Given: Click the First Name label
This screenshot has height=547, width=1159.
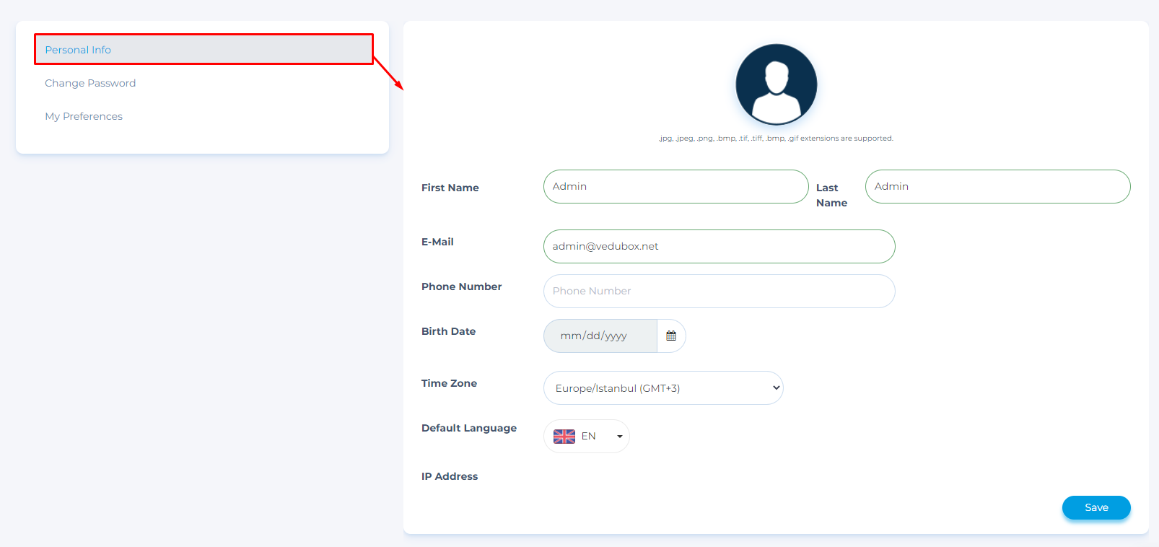Looking at the screenshot, I should pyautogui.click(x=450, y=188).
